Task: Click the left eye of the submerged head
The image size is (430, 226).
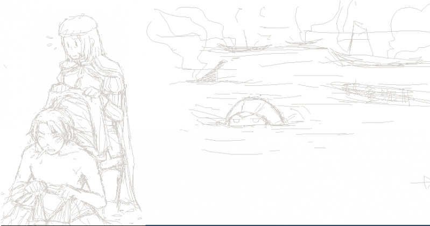Action: (237, 120)
